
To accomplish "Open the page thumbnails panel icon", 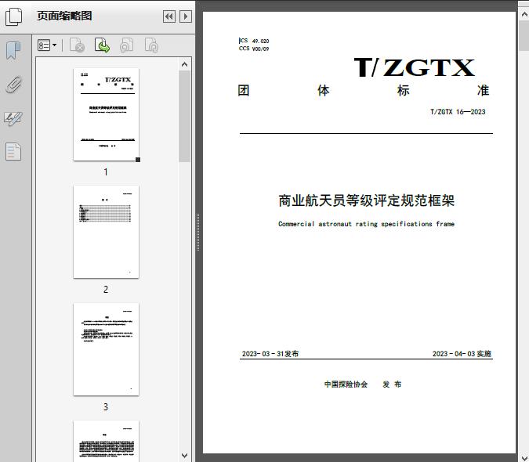I will [14, 17].
